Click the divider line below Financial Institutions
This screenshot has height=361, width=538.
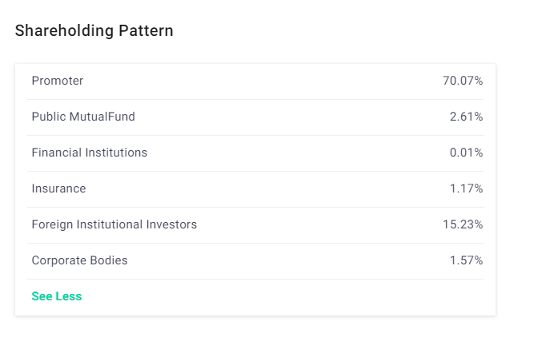(x=255, y=171)
